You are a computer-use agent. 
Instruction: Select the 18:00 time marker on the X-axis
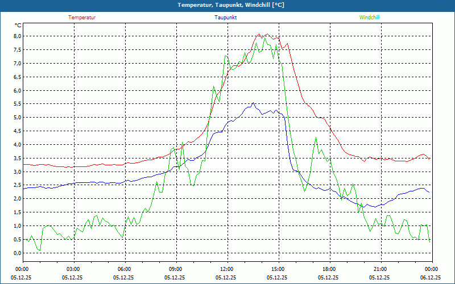(x=329, y=269)
